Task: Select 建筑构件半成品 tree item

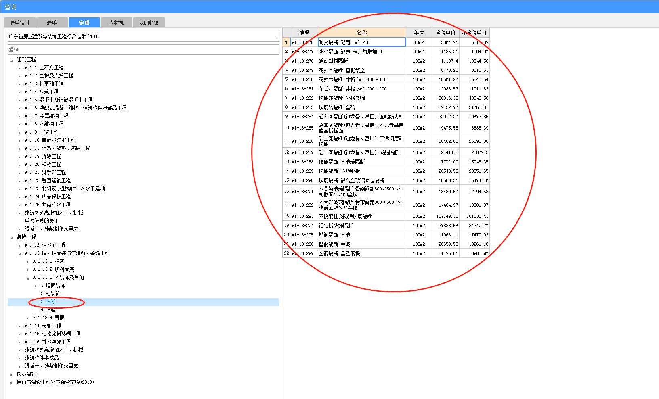Action: click(x=42, y=358)
